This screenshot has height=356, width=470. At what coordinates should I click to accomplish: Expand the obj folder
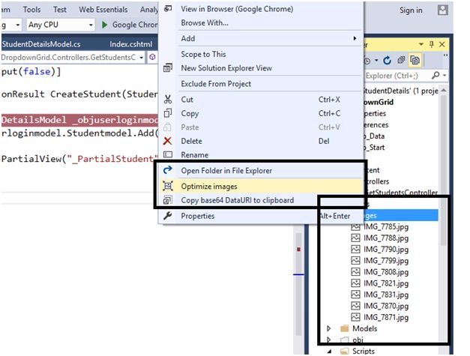pos(328,340)
